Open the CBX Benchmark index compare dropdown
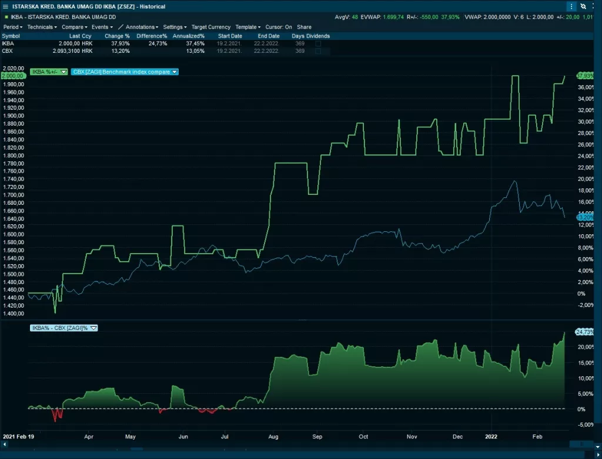 [175, 72]
